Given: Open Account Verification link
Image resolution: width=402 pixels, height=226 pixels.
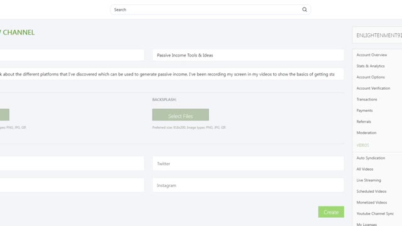Looking at the screenshot, I should (373, 88).
